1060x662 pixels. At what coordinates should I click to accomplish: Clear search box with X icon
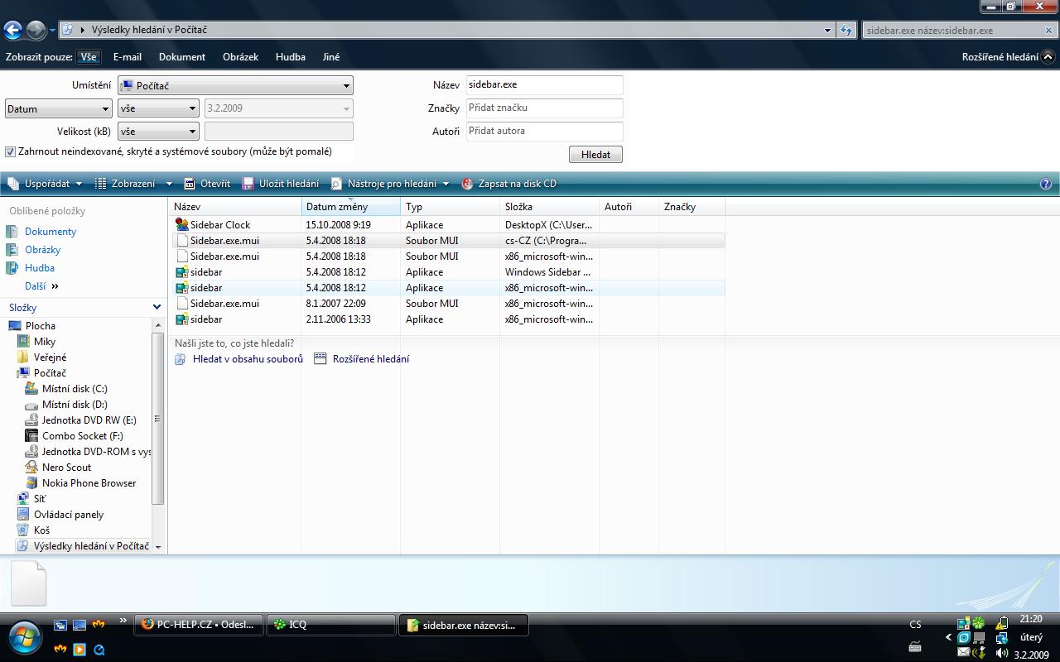click(x=1048, y=31)
